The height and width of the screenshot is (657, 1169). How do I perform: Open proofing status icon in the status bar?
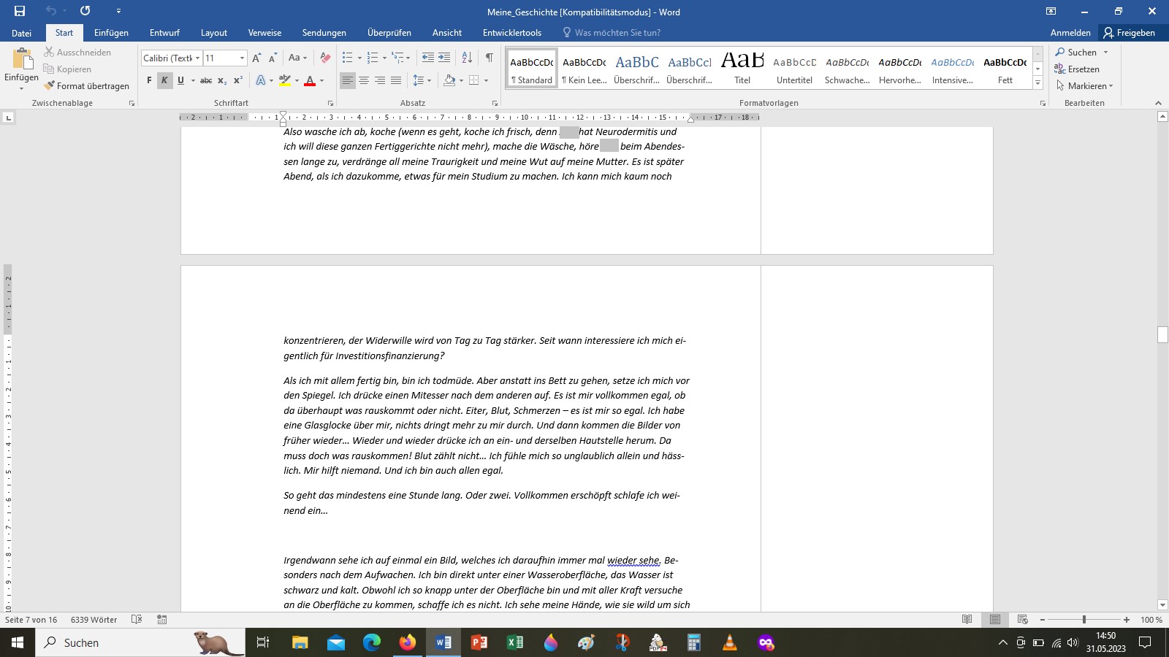point(137,620)
